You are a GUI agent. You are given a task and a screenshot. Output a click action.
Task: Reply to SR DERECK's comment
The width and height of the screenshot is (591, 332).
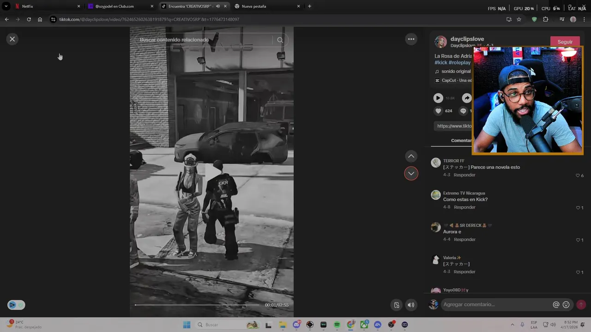pos(464,240)
